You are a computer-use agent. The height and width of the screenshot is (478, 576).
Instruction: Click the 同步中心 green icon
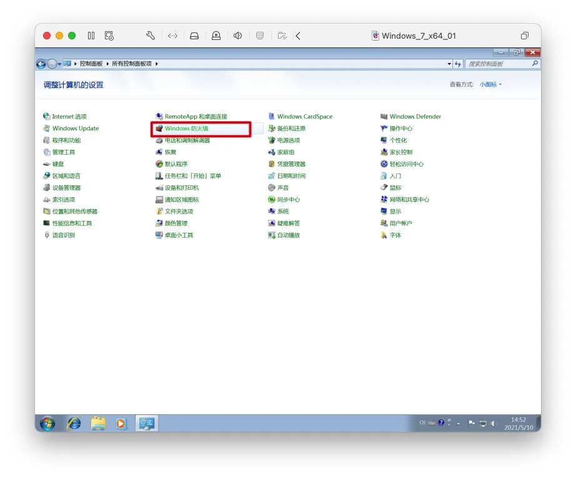pos(272,199)
